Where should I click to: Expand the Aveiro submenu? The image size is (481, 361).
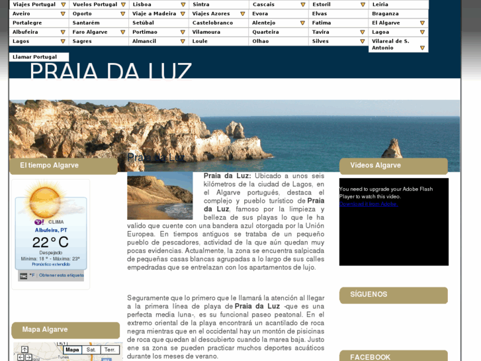[63, 14]
